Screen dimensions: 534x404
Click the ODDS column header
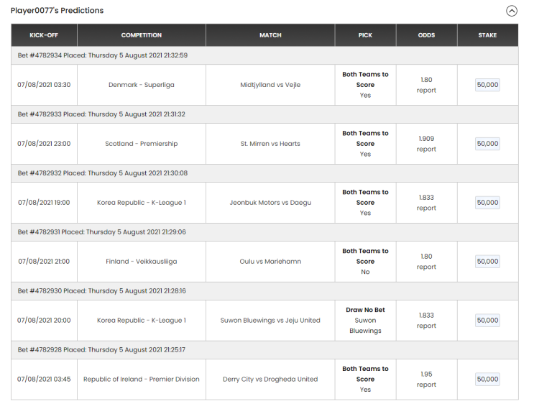click(426, 35)
